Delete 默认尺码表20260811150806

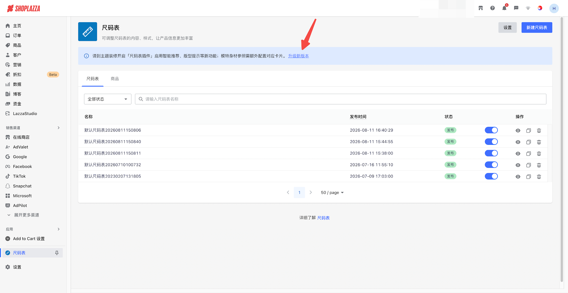point(539,130)
